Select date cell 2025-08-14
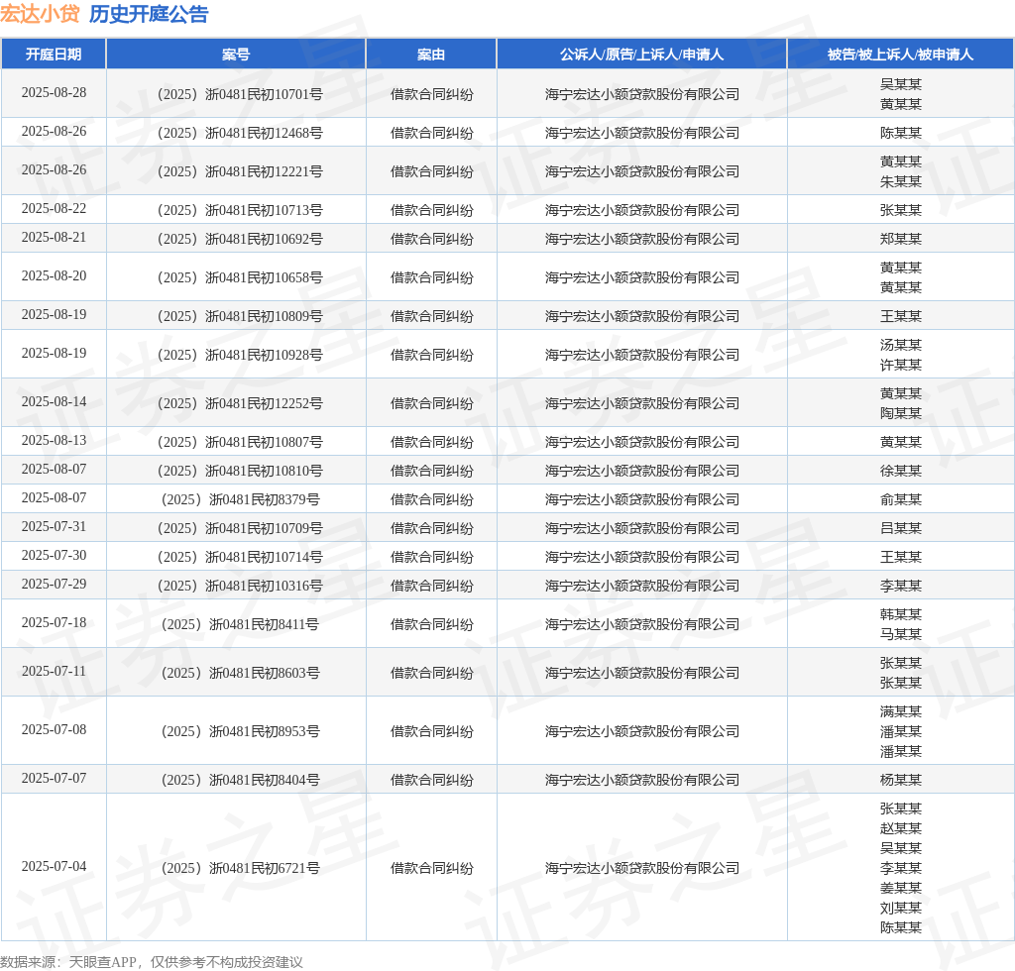1015x971 pixels. (x=54, y=401)
